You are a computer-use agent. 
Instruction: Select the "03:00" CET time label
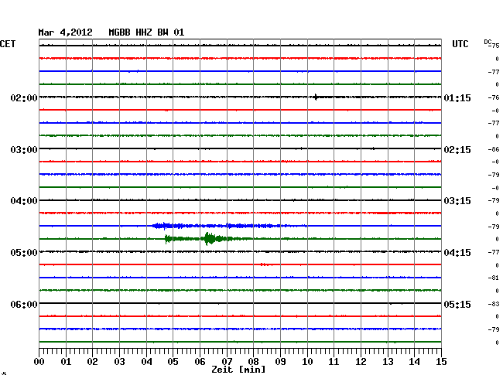pyautogui.click(x=24, y=150)
